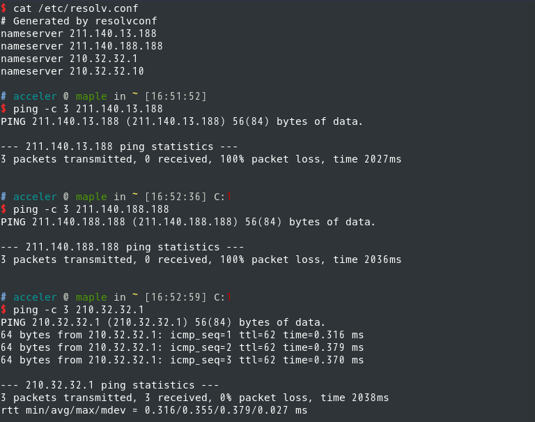535x422 pixels.
Task: Click the nameserver 210.32.32.10 line
Action: tap(72, 71)
